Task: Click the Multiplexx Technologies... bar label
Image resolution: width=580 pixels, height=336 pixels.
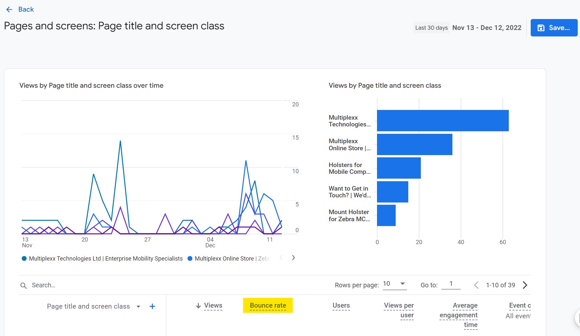Action: pos(350,121)
